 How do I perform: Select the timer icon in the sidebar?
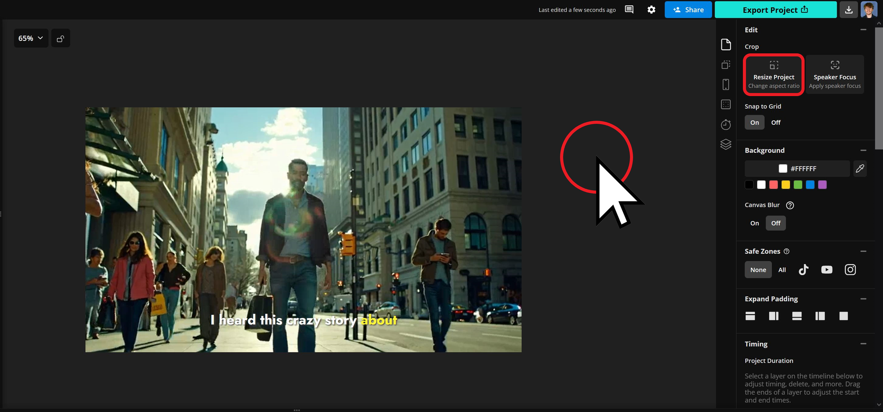(726, 124)
